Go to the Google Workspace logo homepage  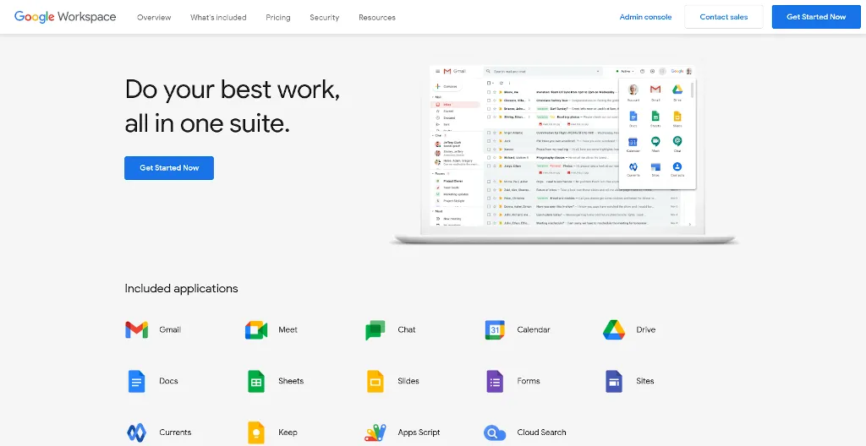tap(65, 17)
